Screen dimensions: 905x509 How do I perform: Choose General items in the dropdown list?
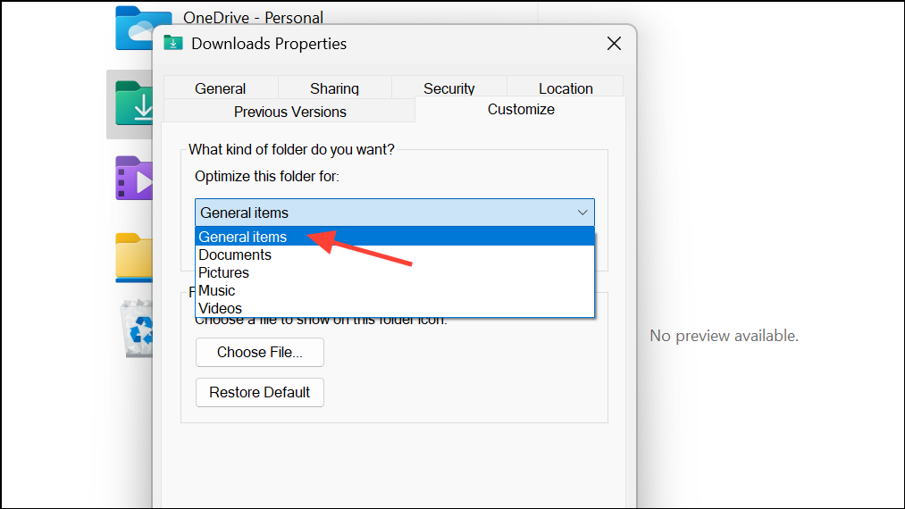coord(243,237)
